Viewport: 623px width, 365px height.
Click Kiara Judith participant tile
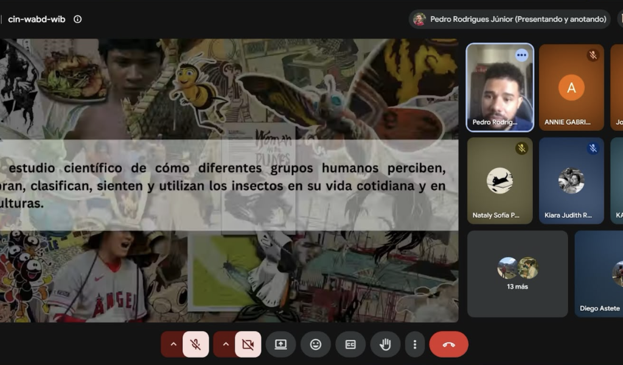pyautogui.click(x=571, y=181)
